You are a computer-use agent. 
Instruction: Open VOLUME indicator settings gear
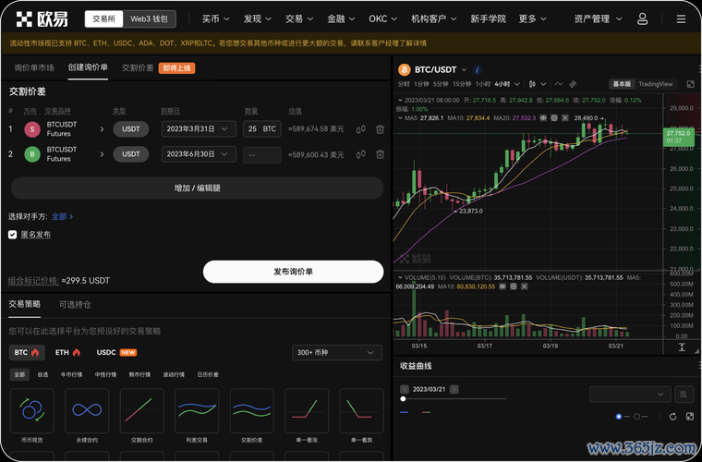click(x=514, y=286)
